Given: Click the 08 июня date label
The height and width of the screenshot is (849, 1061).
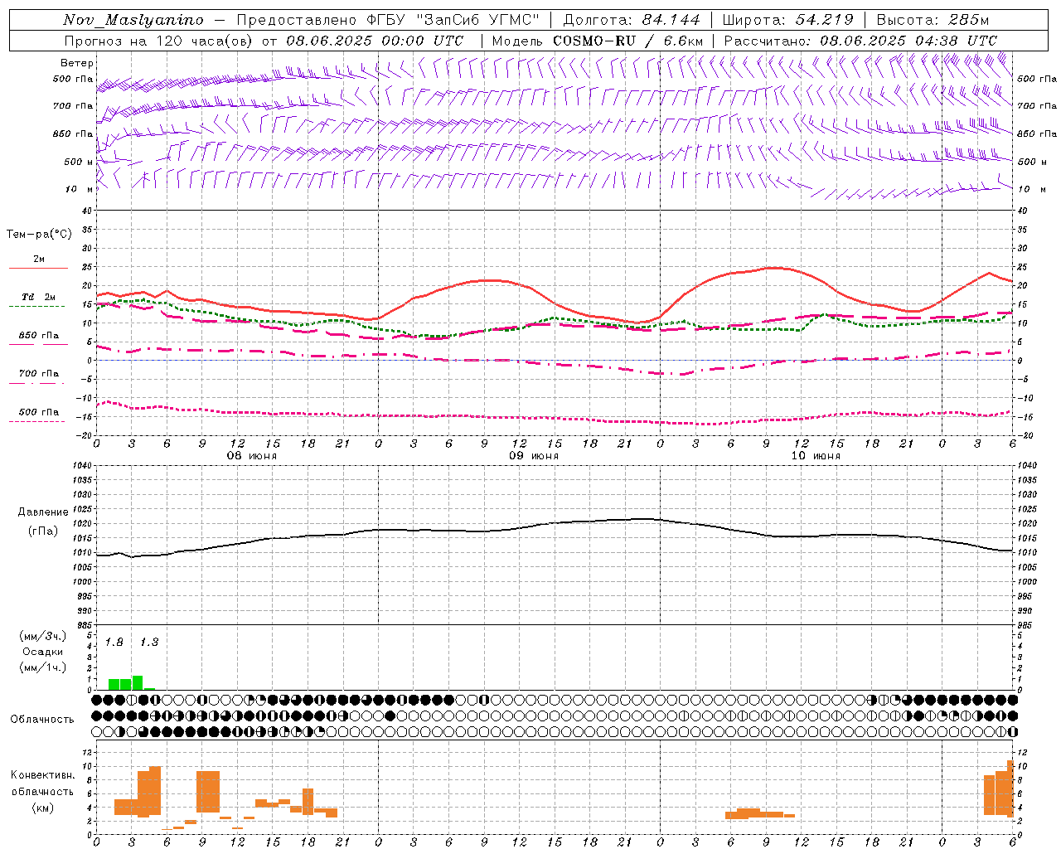Looking at the screenshot, I should coord(251,456).
